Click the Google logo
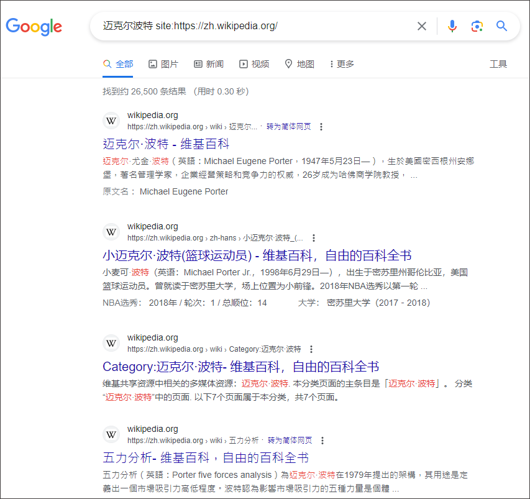The height and width of the screenshot is (499, 530). (x=34, y=27)
